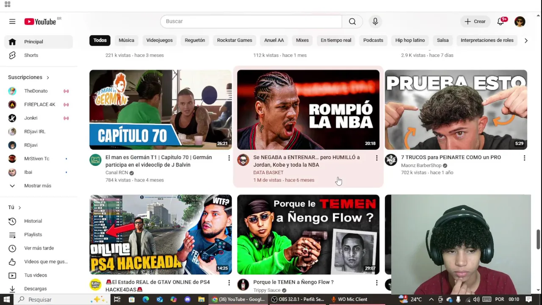The width and height of the screenshot is (542, 305).
Task: Select the Interpretaciones de roles chip
Action: tap(487, 40)
